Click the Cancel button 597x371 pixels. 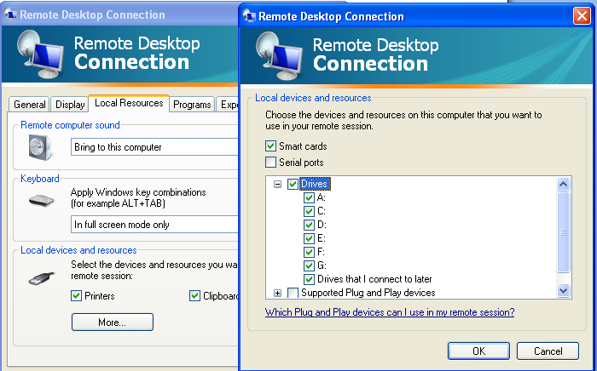click(x=548, y=351)
